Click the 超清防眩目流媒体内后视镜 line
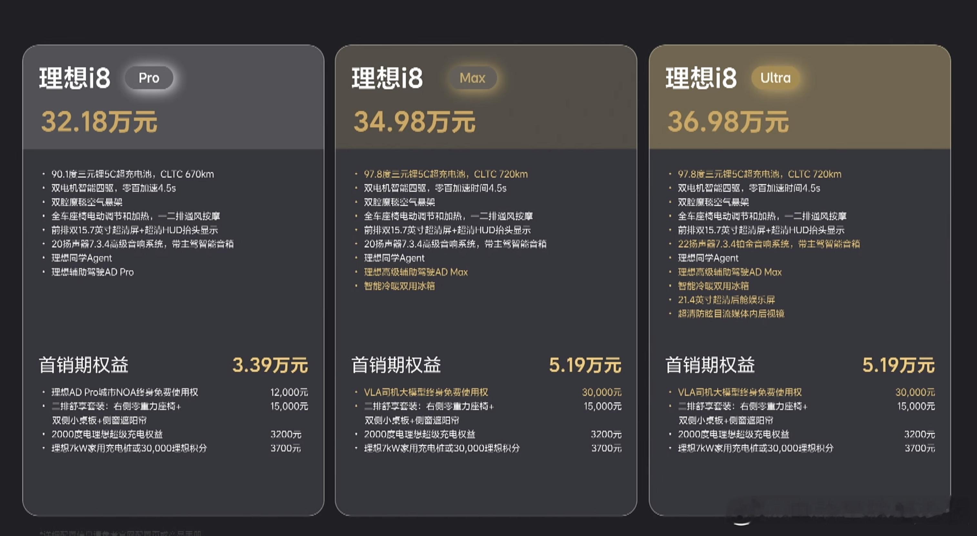The height and width of the screenshot is (536, 977). pyautogui.click(x=731, y=313)
